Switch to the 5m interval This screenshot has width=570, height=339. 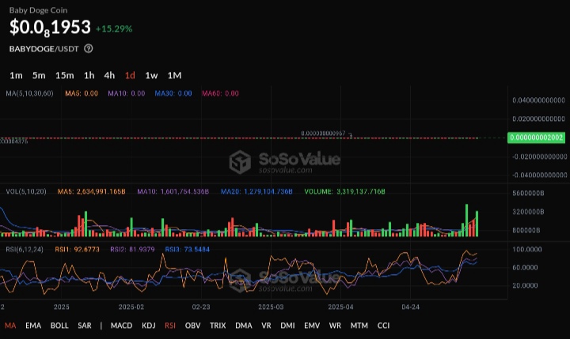point(39,76)
